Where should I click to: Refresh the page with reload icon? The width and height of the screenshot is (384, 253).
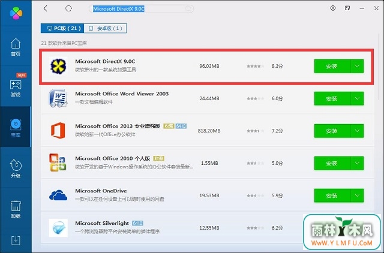pyautogui.click(x=68, y=8)
